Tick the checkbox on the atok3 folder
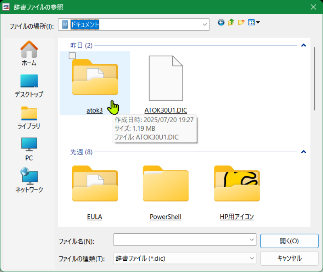Screen dimensions: 323x272 tap(72, 56)
